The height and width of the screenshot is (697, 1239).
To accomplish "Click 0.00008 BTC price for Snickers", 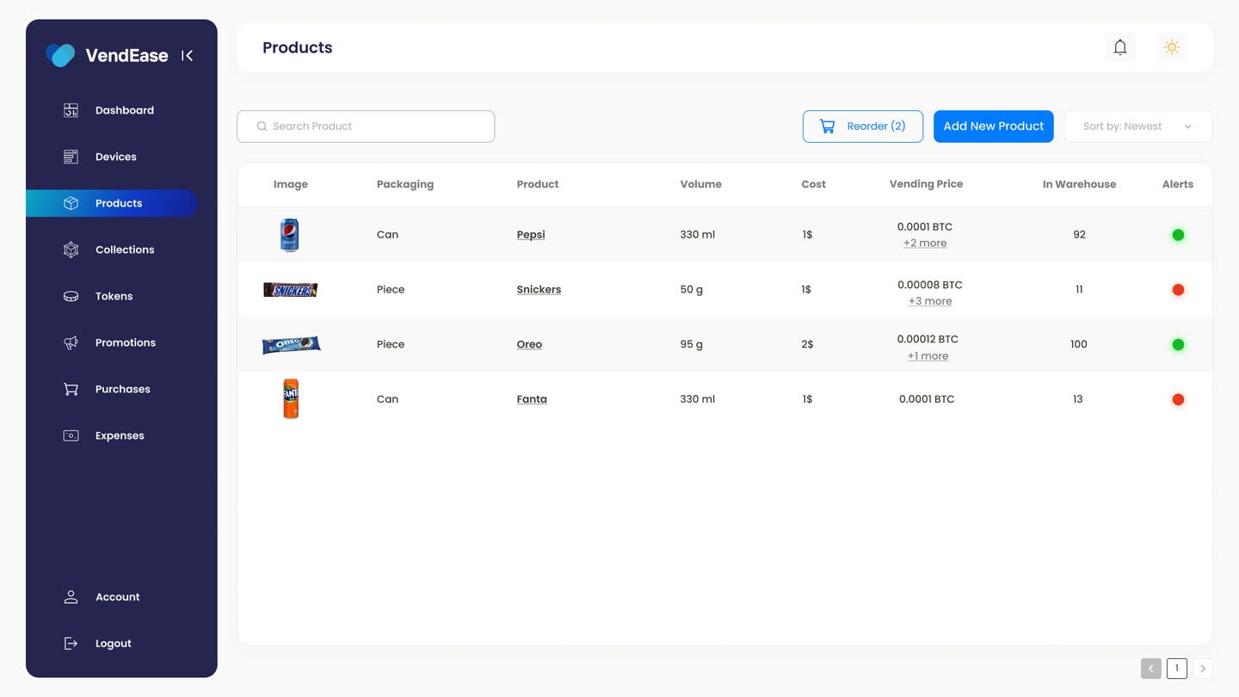I will pyautogui.click(x=929, y=285).
